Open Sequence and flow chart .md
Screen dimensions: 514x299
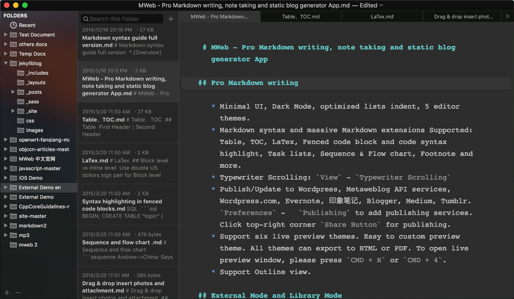[x=128, y=245]
